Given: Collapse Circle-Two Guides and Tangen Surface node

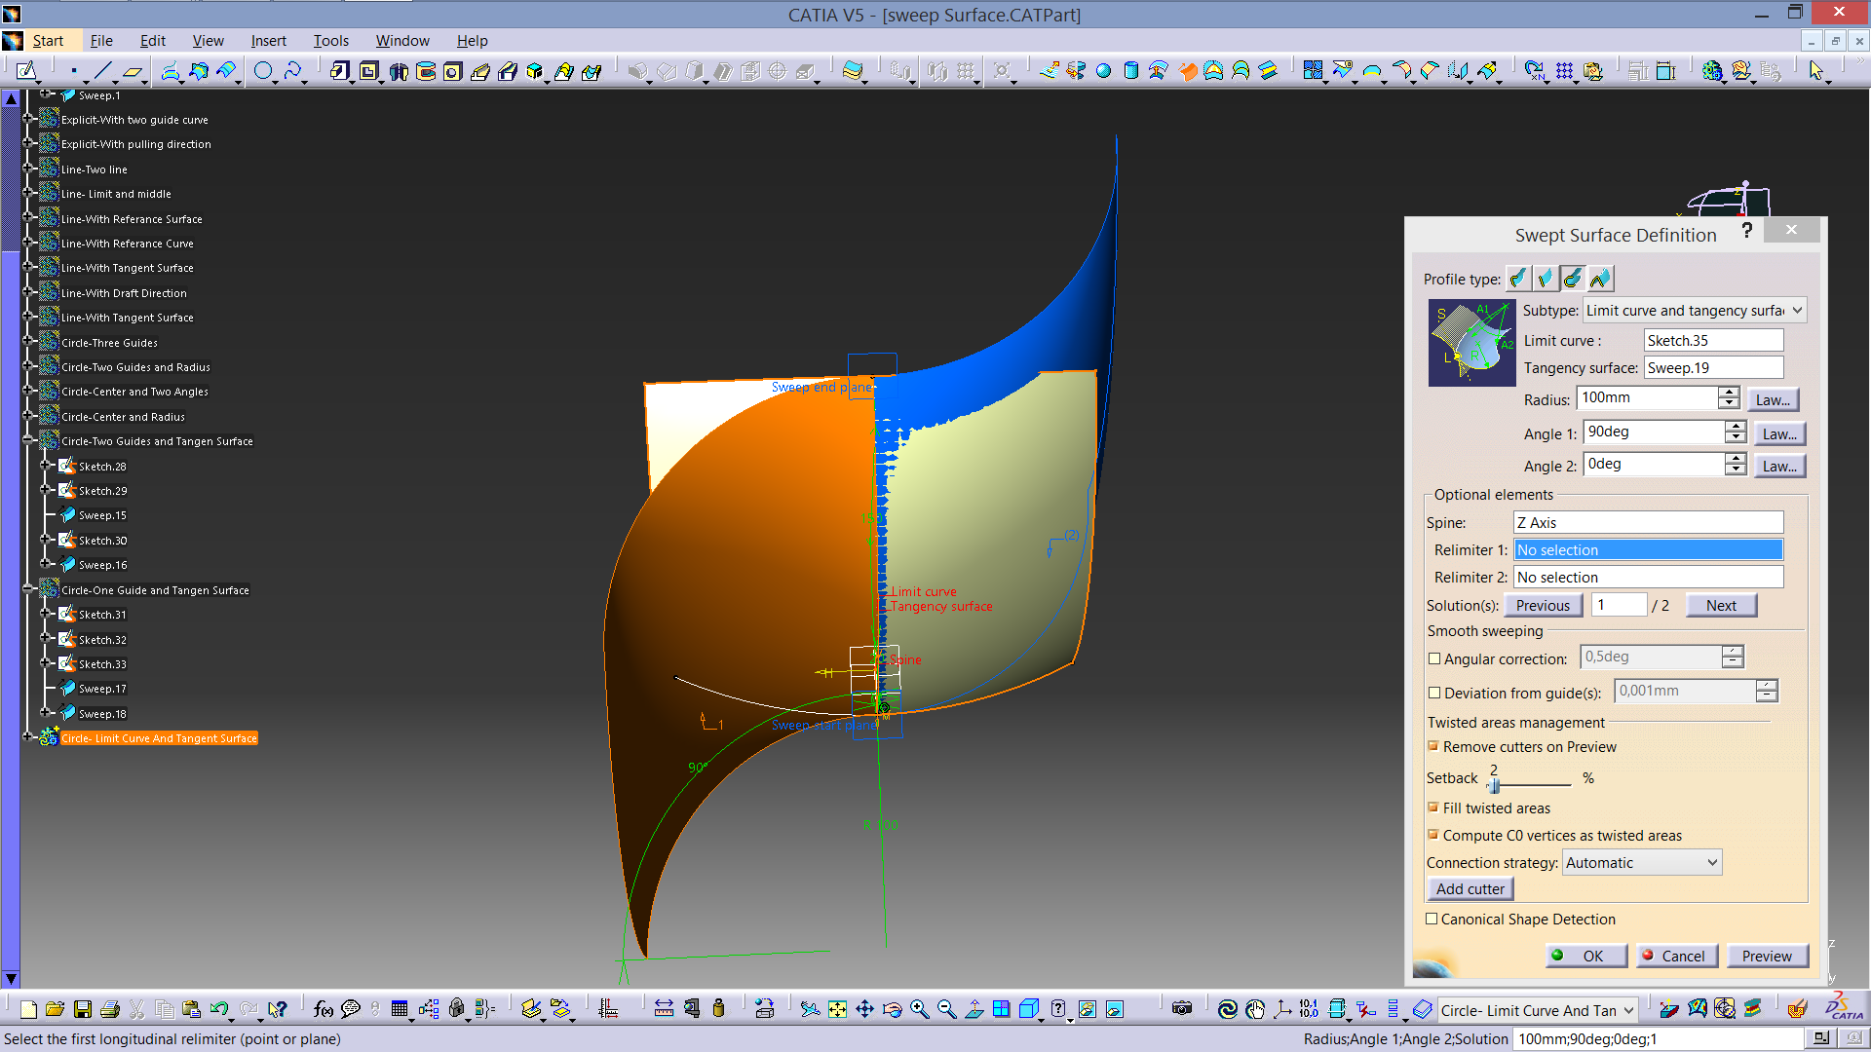Looking at the screenshot, I should click(x=28, y=440).
